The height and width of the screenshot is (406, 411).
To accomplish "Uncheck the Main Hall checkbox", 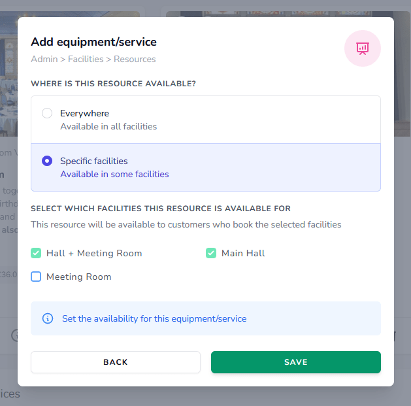I will click(211, 253).
